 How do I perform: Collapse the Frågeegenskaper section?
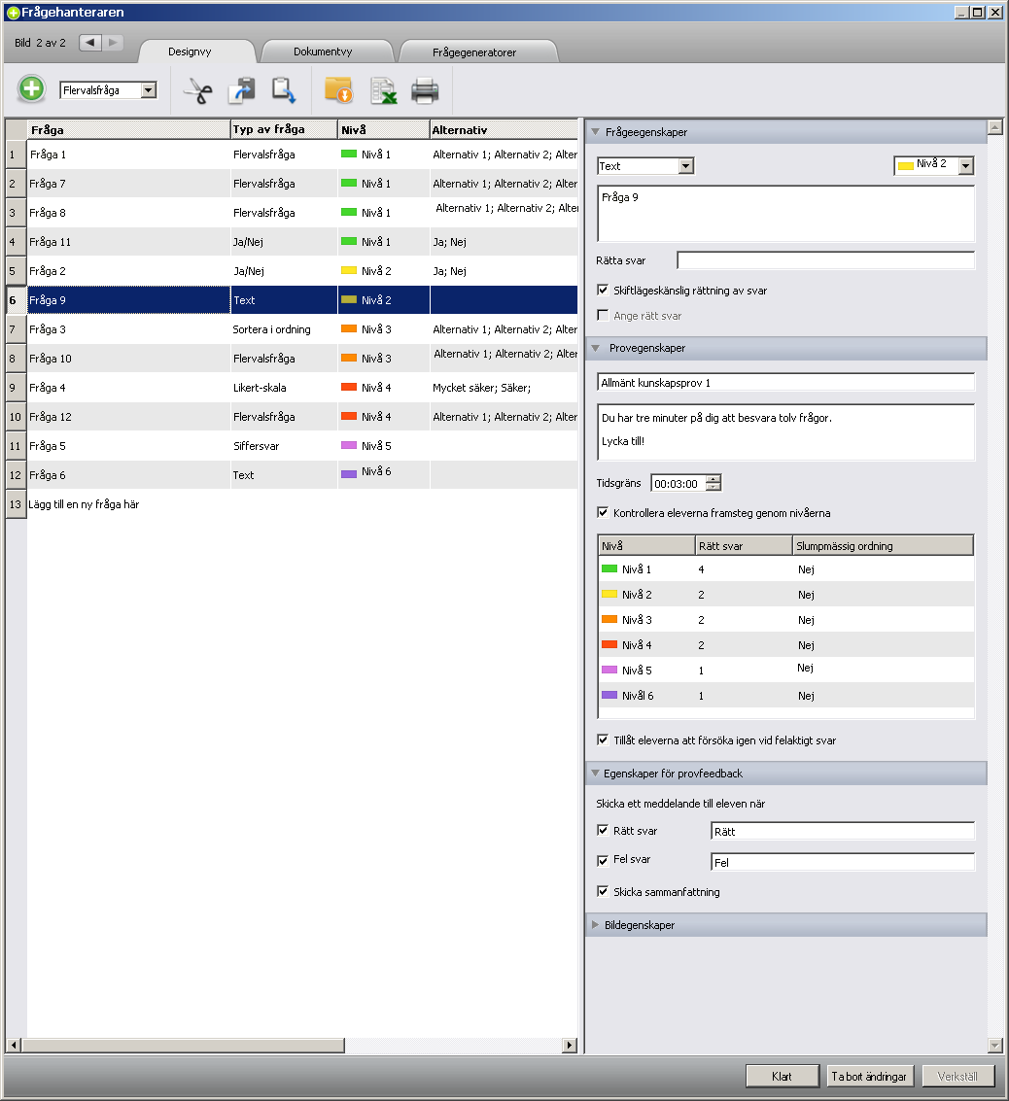(596, 131)
